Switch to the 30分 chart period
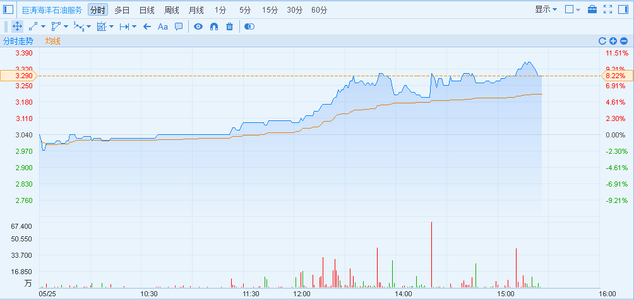 click(294, 10)
